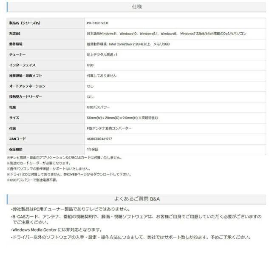
Task: Click the 1年保証 warranty value
Action: pos(93,149)
